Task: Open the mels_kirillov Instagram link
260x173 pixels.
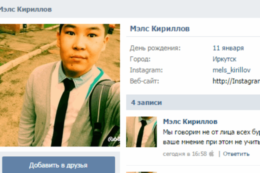Action: click(x=231, y=70)
